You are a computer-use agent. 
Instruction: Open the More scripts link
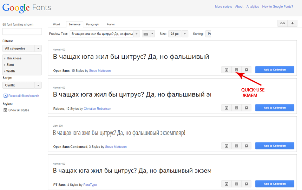click(223, 7)
